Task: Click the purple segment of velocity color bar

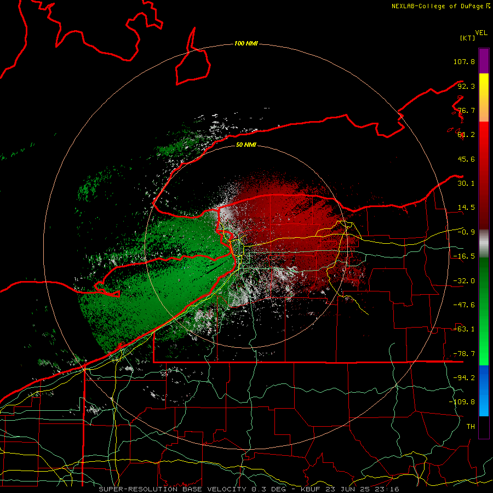Action: tap(484, 61)
